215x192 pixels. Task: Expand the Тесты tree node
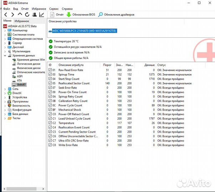[5, 118]
